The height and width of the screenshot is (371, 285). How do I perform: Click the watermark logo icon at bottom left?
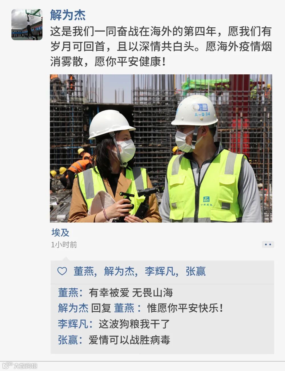click(7, 365)
